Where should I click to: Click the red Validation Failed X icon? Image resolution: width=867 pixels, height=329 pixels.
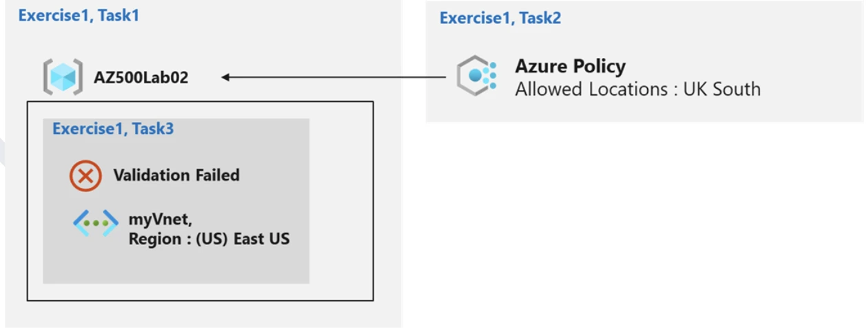pos(85,176)
